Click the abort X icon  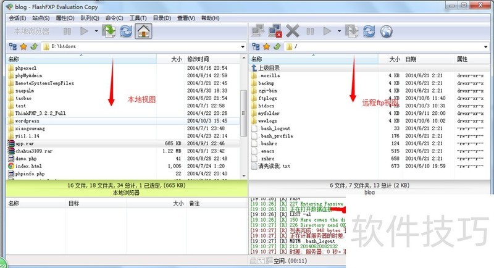pyautogui.click(x=293, y=31)
